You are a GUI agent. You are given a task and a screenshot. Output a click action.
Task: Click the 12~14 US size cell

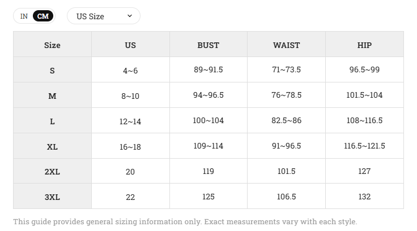130,121
